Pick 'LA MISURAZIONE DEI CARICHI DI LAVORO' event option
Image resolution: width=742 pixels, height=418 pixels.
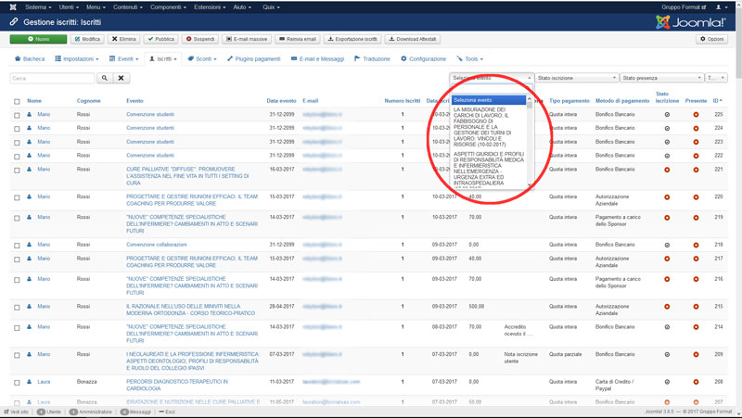click(x=489, y=127)
